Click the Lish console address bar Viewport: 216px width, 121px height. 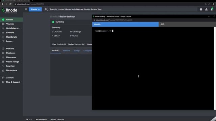tap(154, 20)
